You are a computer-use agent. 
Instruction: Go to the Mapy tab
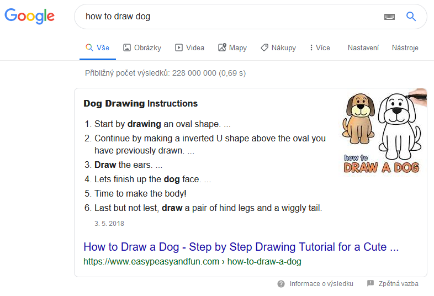[x=232, y=47]
